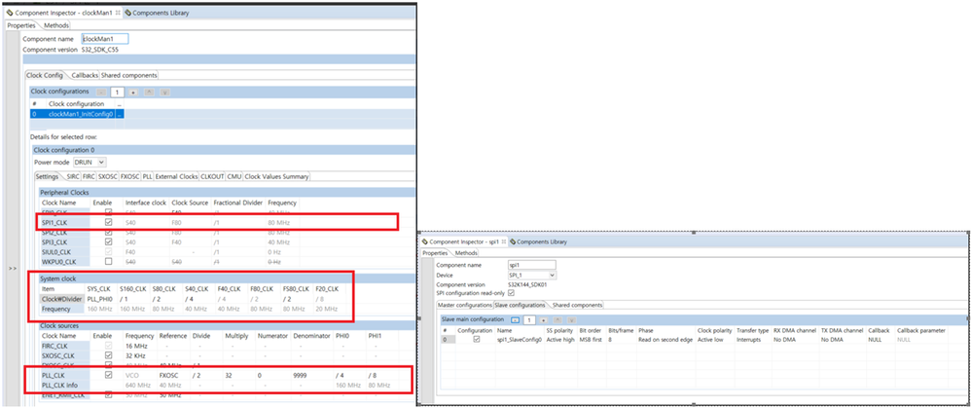Click PLL_CLK reference FXOSC cell
The width and height of the screenshot is (971, 408).
(169, 375)
